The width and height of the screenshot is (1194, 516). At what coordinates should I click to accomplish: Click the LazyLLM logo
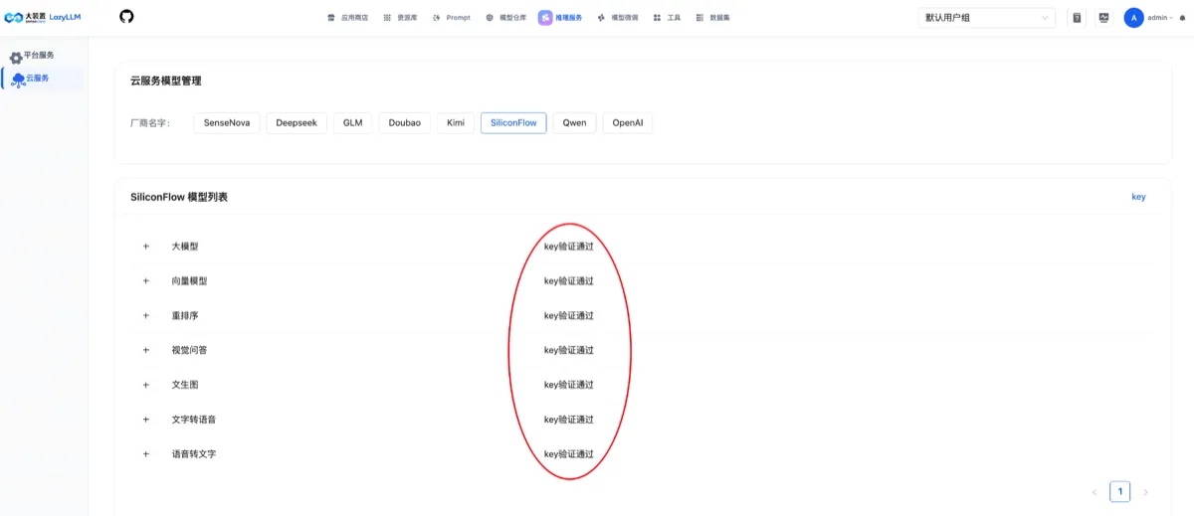click(43, 17)
